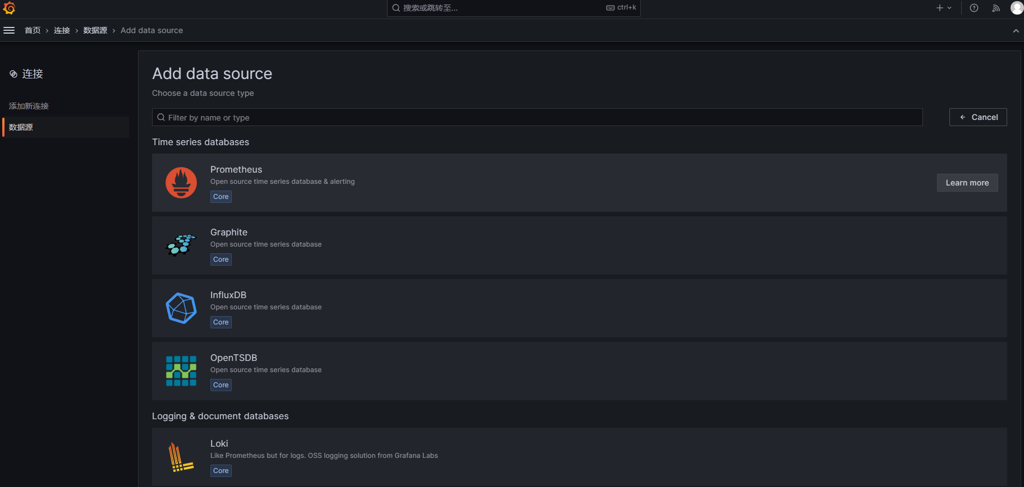This screenshot has height=487, width=1024.
Task: Click the Core badge under Graphite
Action: click(221, 259)
